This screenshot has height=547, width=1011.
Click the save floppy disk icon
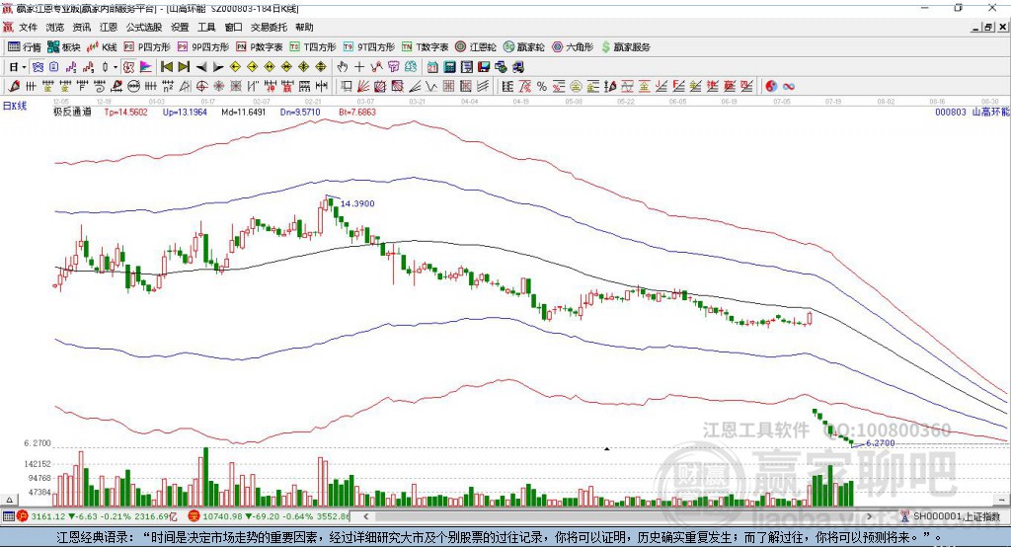(x=484, y=67)
